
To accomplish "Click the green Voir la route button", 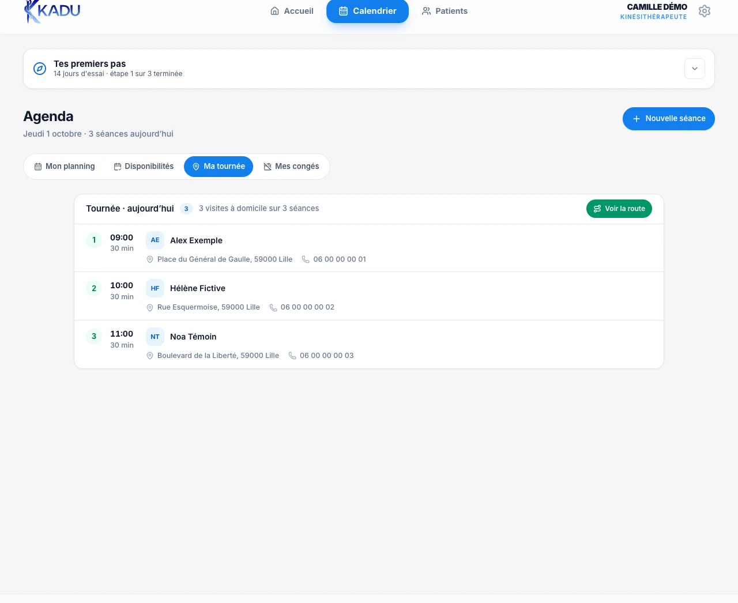I will tap(619, 209).
